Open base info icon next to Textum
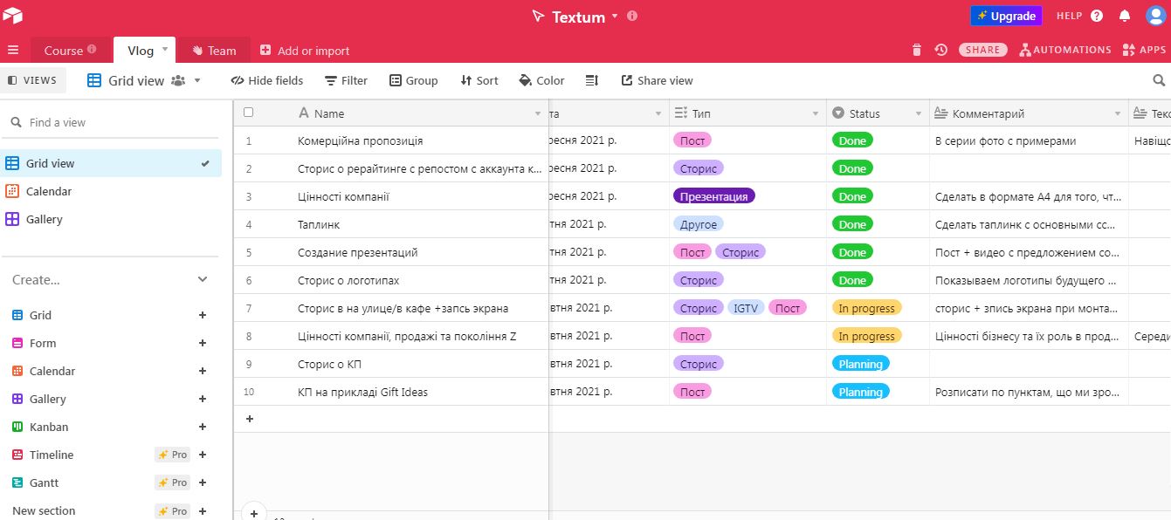The image size is (1171, 520). 632,17
